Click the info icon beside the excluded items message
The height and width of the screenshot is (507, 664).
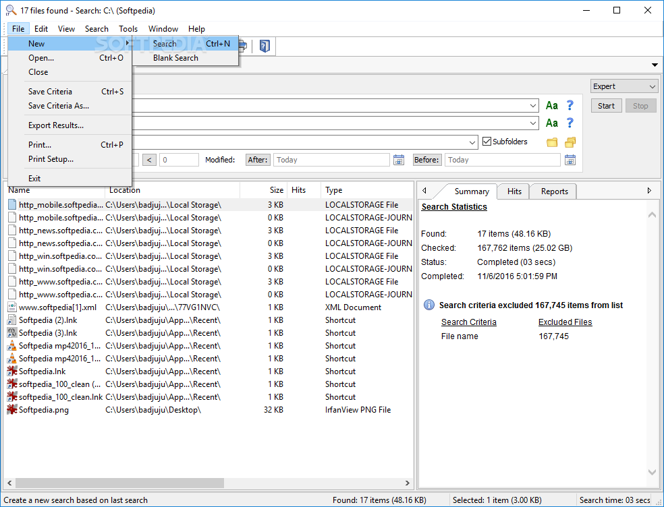tap(429, 305)
